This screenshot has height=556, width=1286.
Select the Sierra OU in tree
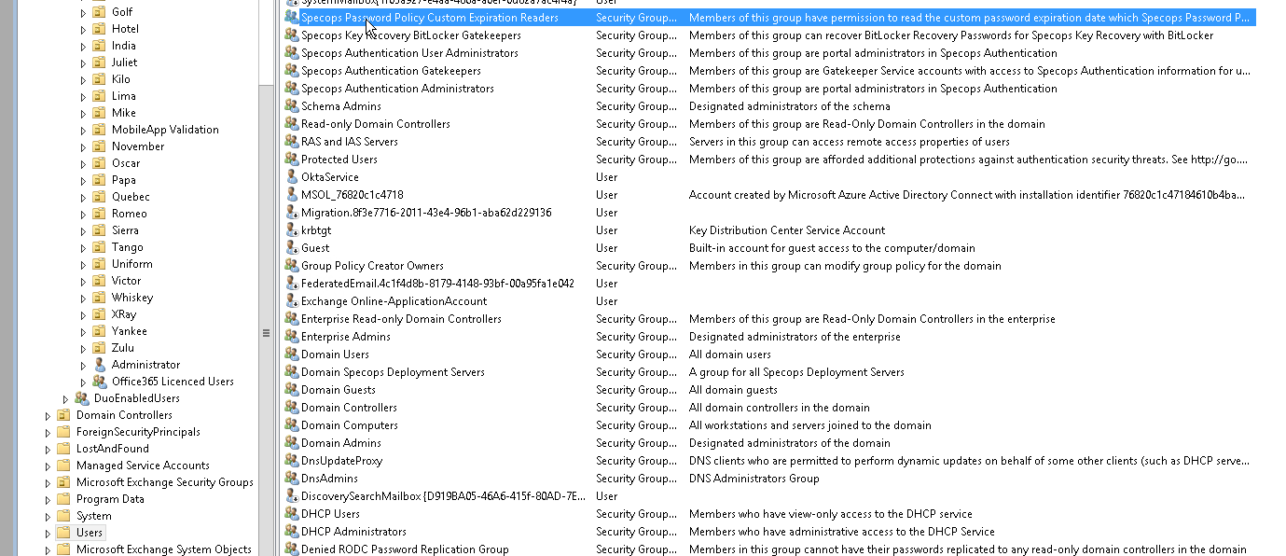point(125,230)
